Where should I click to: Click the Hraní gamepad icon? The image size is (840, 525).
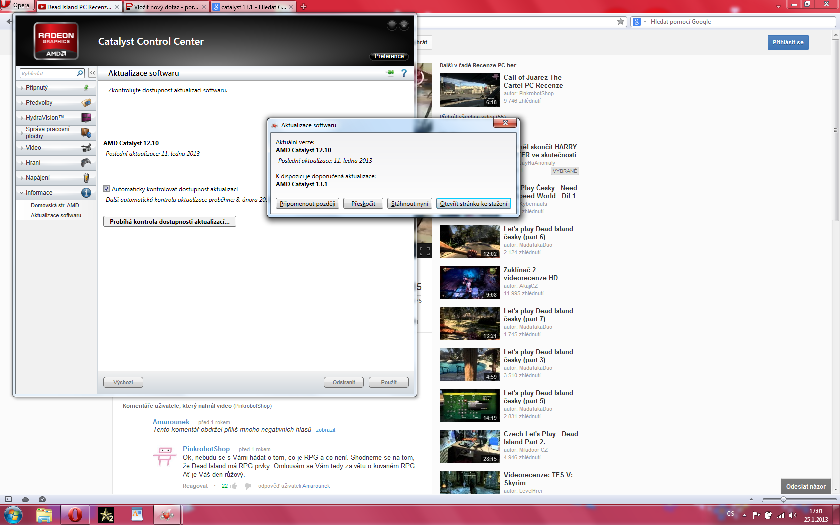pos(86,163)
